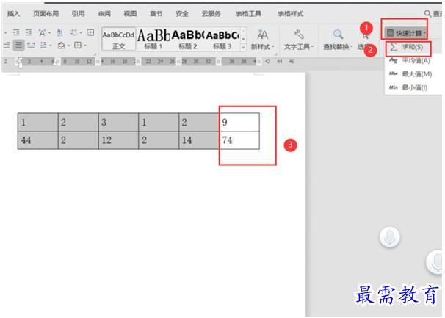The height and width of the screenshot is (318, 445).
Task: Click the table cell containing 3
Action: pyautogui.click(x=118, y=122)
